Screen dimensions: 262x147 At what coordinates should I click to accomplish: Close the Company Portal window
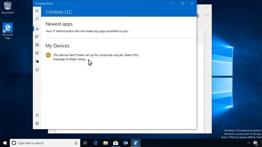192,3
